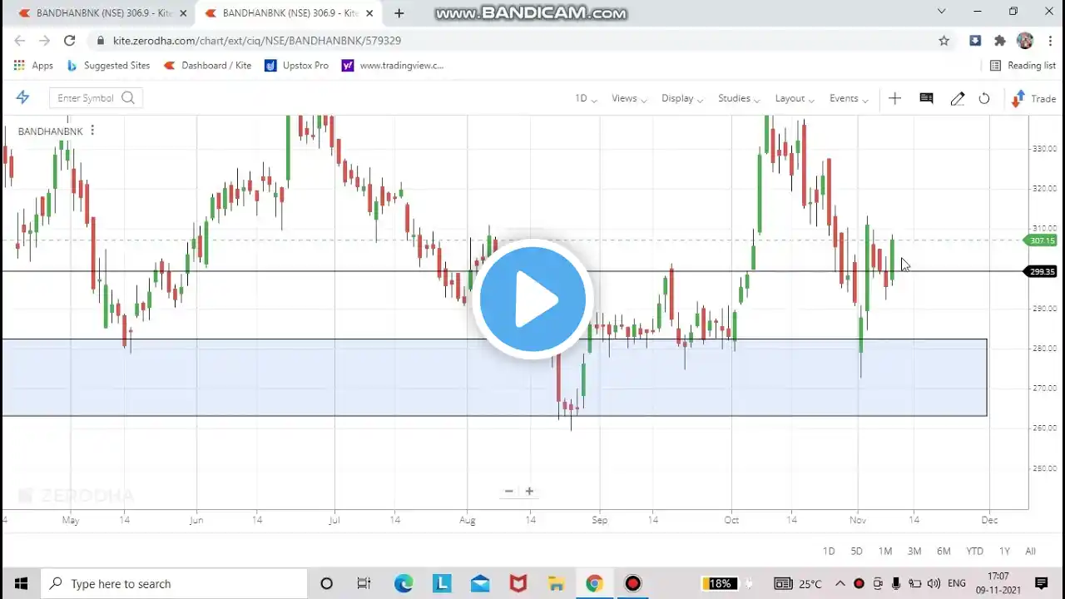Click the circular refresh icon in chart toolbar

984,98
